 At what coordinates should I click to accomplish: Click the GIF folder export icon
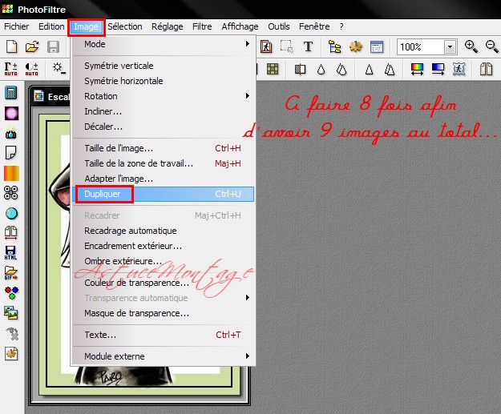(x=11, y=273)
